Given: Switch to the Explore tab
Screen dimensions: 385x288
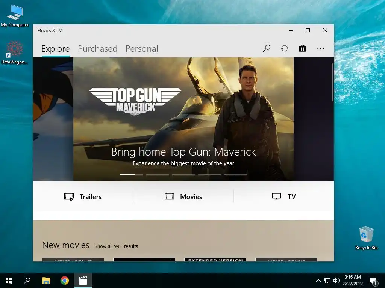Looking at the screenshot, I should coord(56,49).
